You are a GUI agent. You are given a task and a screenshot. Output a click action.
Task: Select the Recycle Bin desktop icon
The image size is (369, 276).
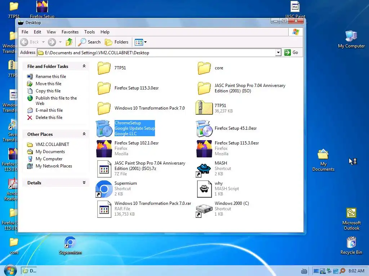coord(351,245)
